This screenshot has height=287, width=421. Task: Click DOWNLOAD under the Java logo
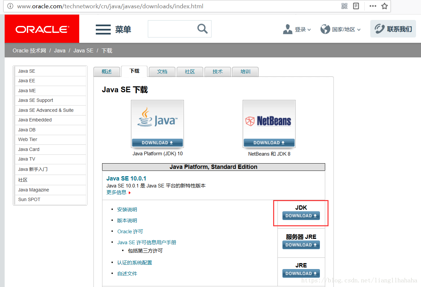pos(157,143)
